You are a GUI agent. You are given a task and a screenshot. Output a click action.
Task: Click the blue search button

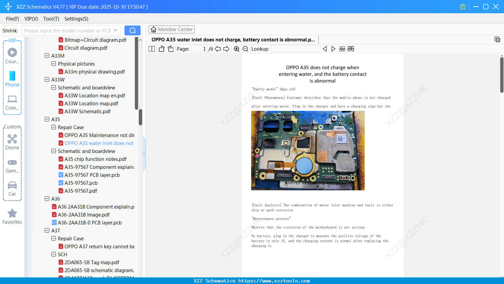click(x=132, y=30)
